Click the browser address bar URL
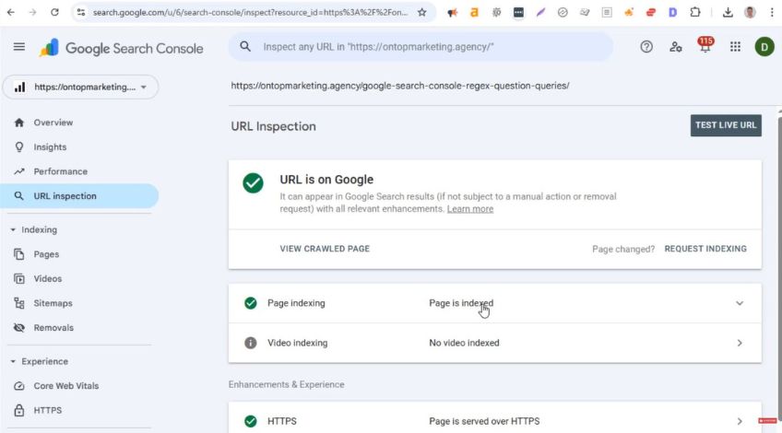Image resolution: width=782 pixels, height=433 pixels. tap(250, 12)
